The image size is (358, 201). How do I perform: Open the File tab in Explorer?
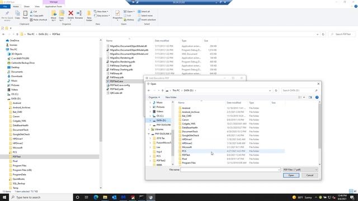[5, 7]
